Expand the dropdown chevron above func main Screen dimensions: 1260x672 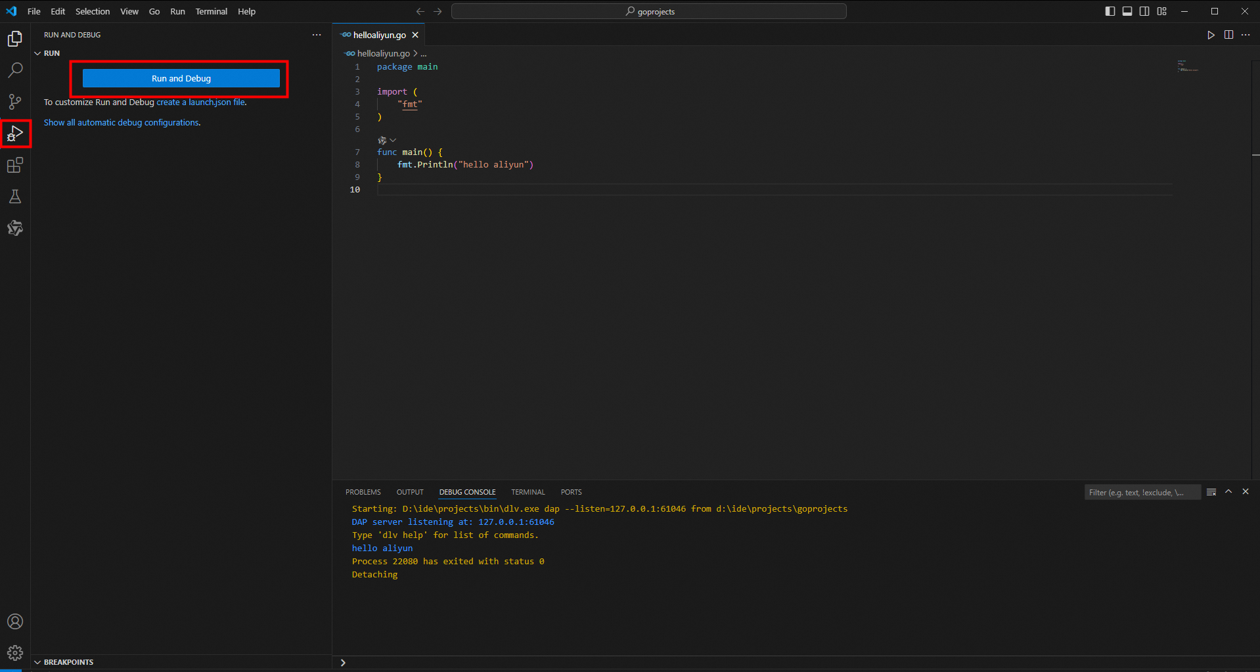coord(393,140)
